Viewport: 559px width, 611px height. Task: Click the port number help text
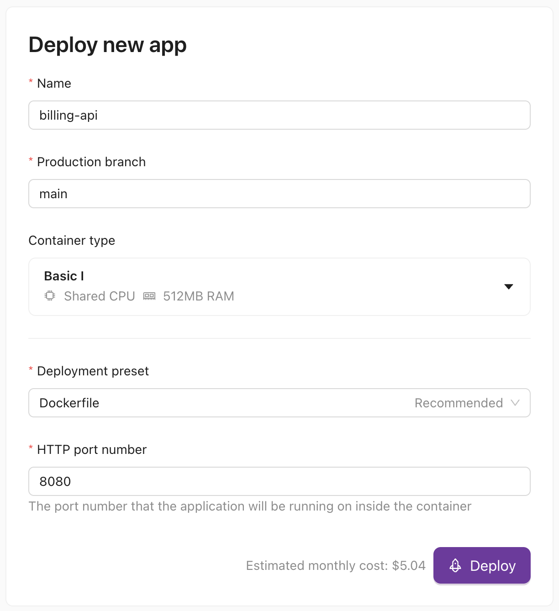[x=250, y=506]
